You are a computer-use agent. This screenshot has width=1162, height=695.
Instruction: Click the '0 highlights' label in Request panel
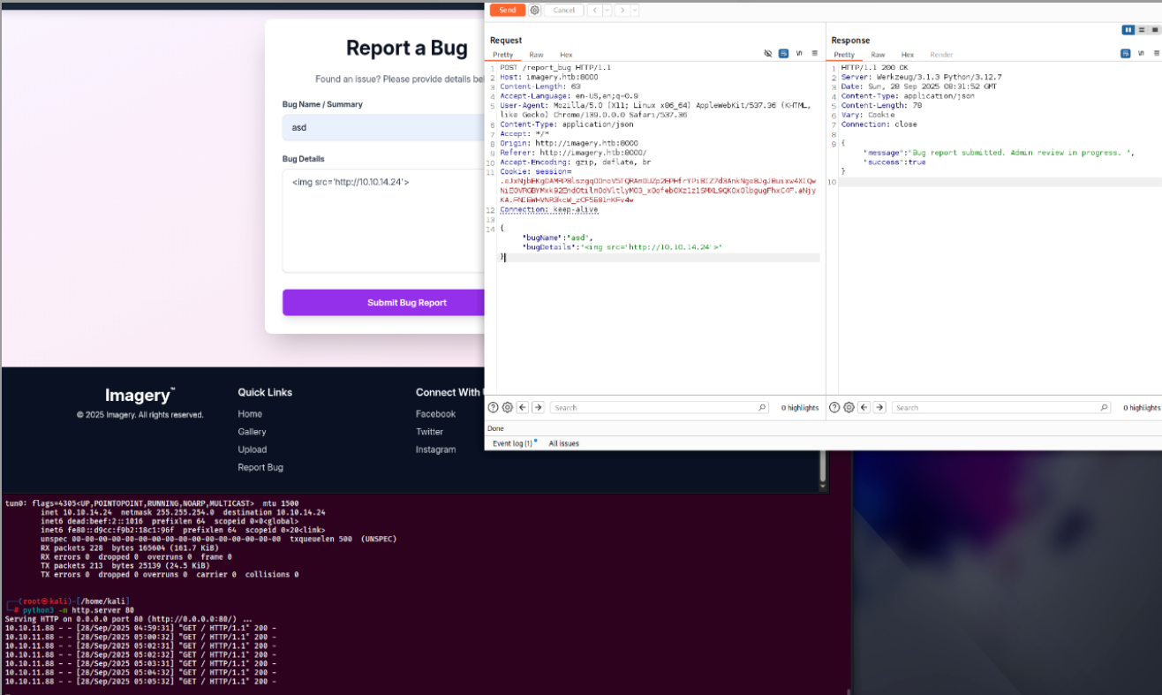[x=800, y=408]
